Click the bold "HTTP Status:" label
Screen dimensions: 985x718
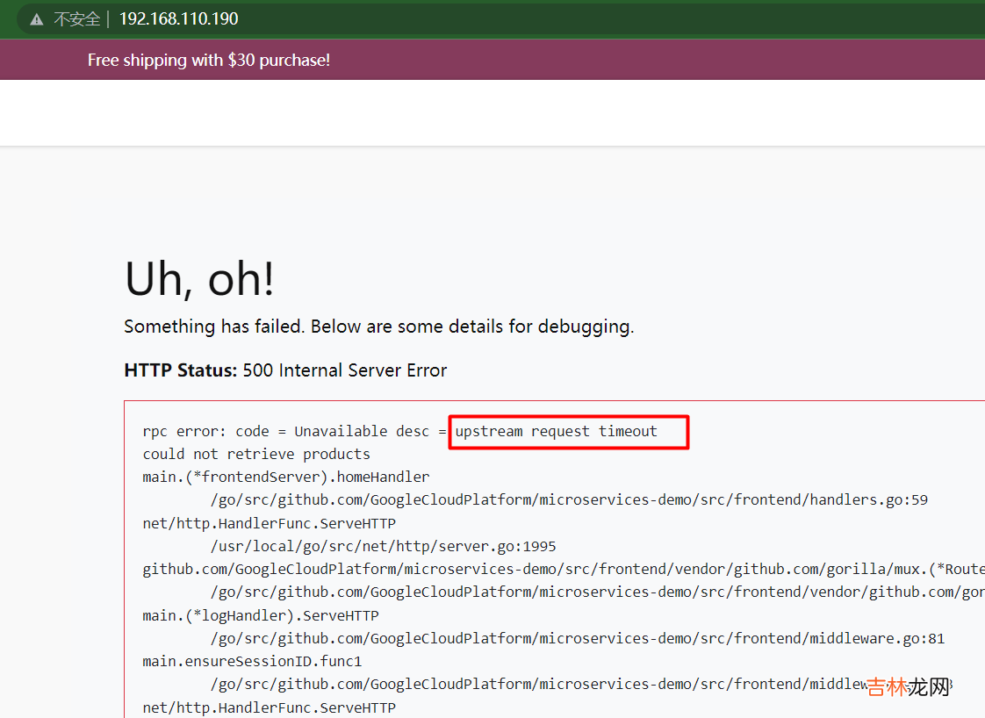[x=181, y=370]
